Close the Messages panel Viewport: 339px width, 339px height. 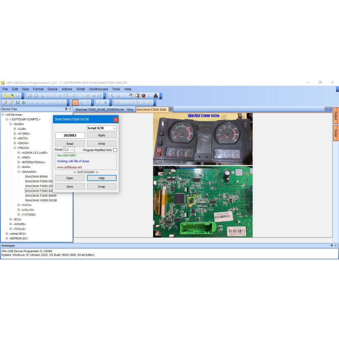336,245
